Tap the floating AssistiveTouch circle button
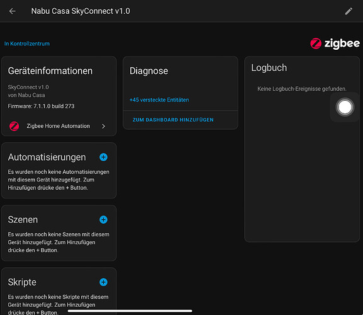The image size is (363, 315). [345, 107]
